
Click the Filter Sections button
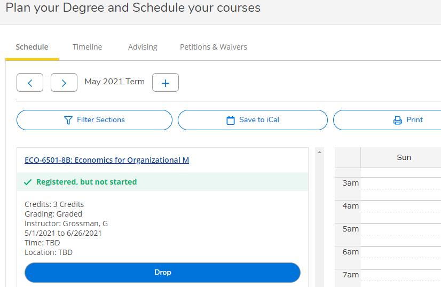[x=94, y=120]
